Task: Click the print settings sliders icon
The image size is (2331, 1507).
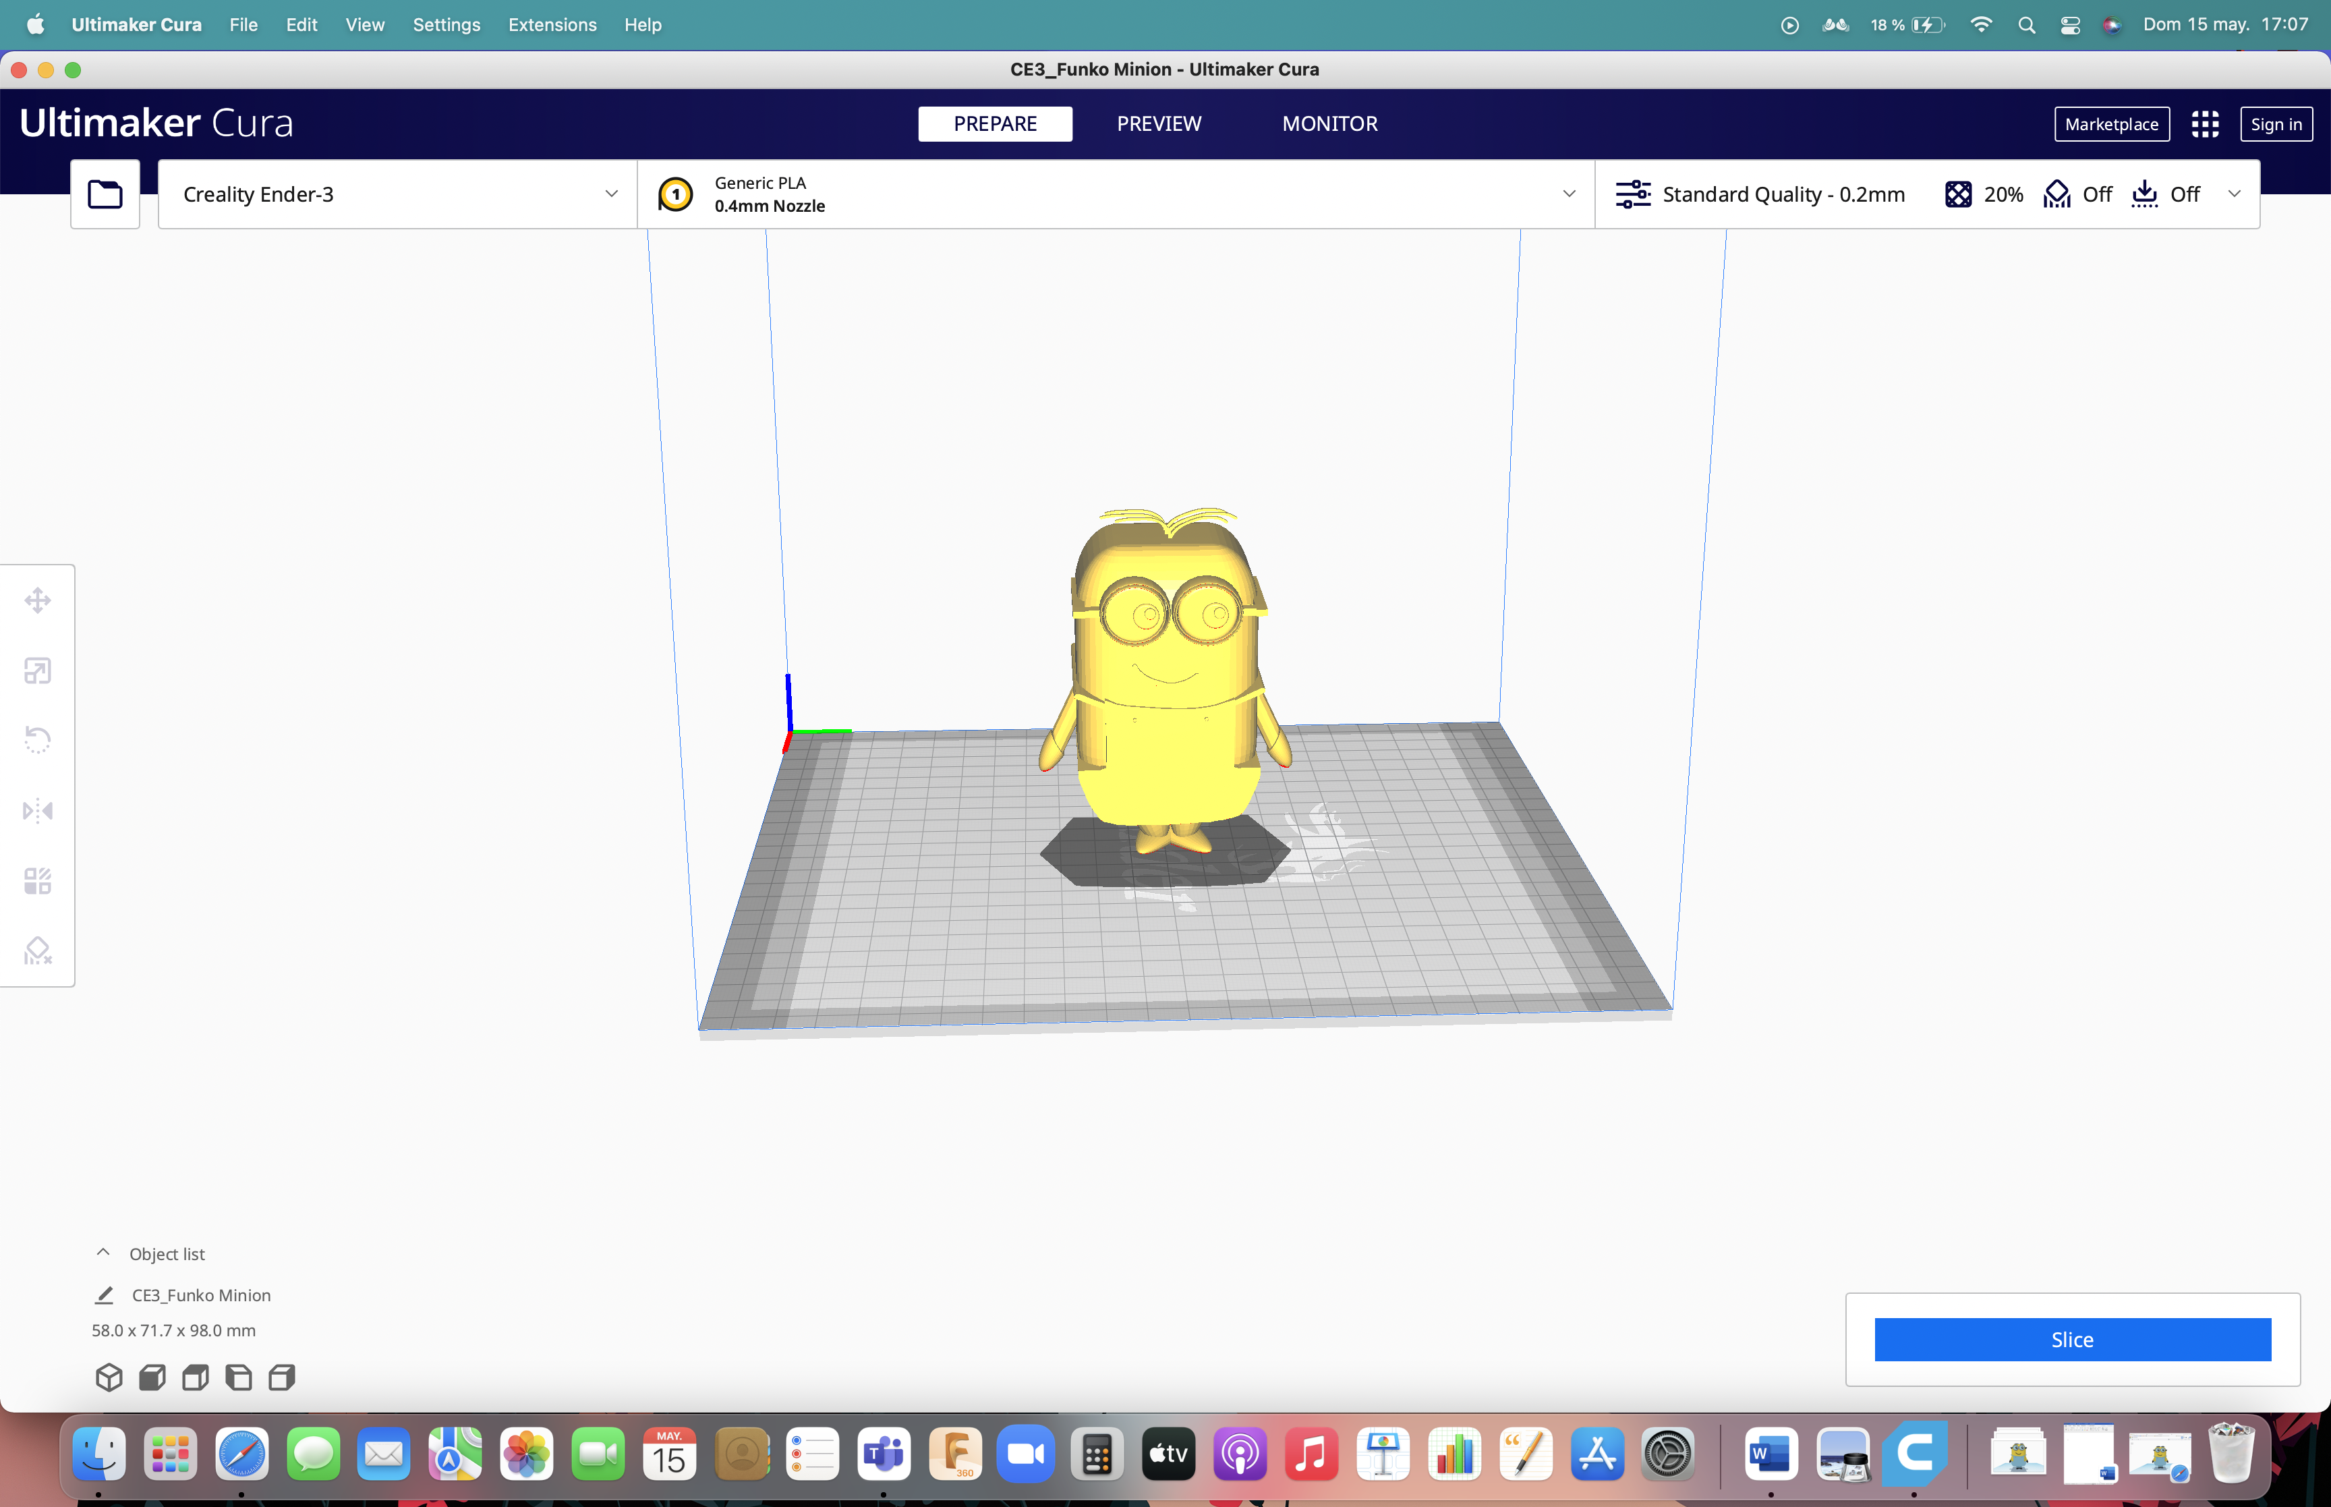Action: tap(1633, 194)
